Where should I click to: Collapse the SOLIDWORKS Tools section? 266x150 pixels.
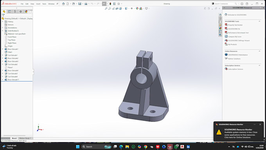click(x=259, y=22)
